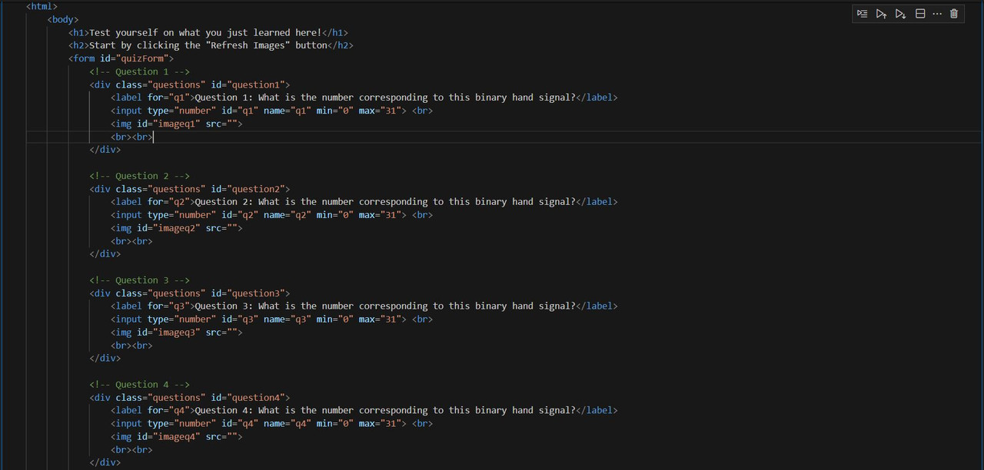Click the input line with id="q1"
This screenshot has height=470, width=984.
click(271, 111)
